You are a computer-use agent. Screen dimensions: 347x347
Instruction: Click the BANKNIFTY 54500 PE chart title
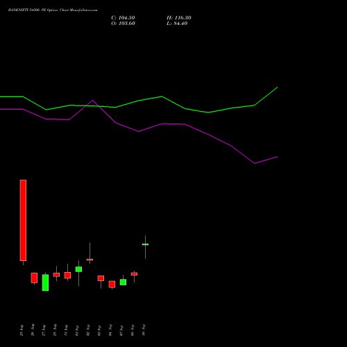pos(53,10)
